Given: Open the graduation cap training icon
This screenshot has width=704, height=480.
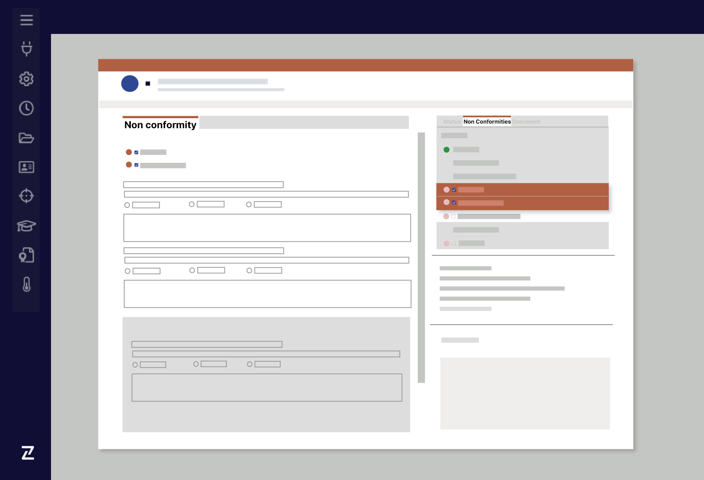Looking at the screenshot, I should click(x=26, y=226).
